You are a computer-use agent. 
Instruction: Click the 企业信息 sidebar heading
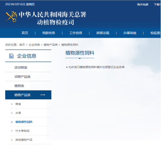click(x=27, y=56)
